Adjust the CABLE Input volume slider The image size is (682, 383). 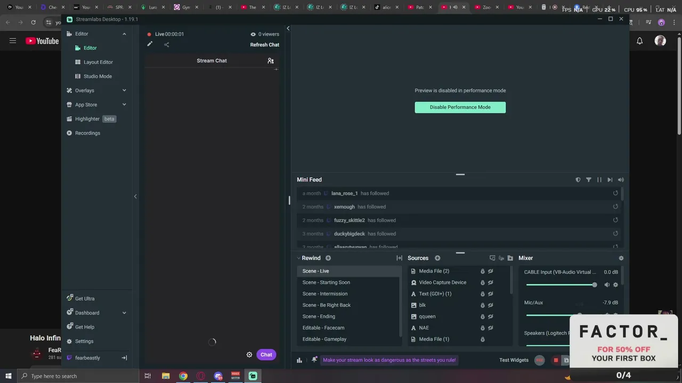(562, 285)
